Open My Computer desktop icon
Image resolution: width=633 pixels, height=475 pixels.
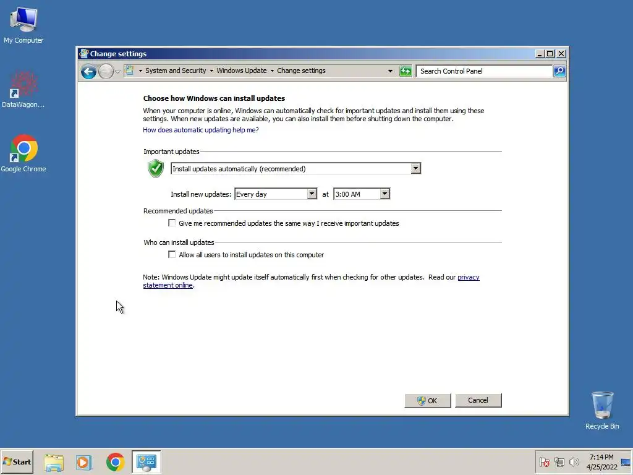coord(23,25)
